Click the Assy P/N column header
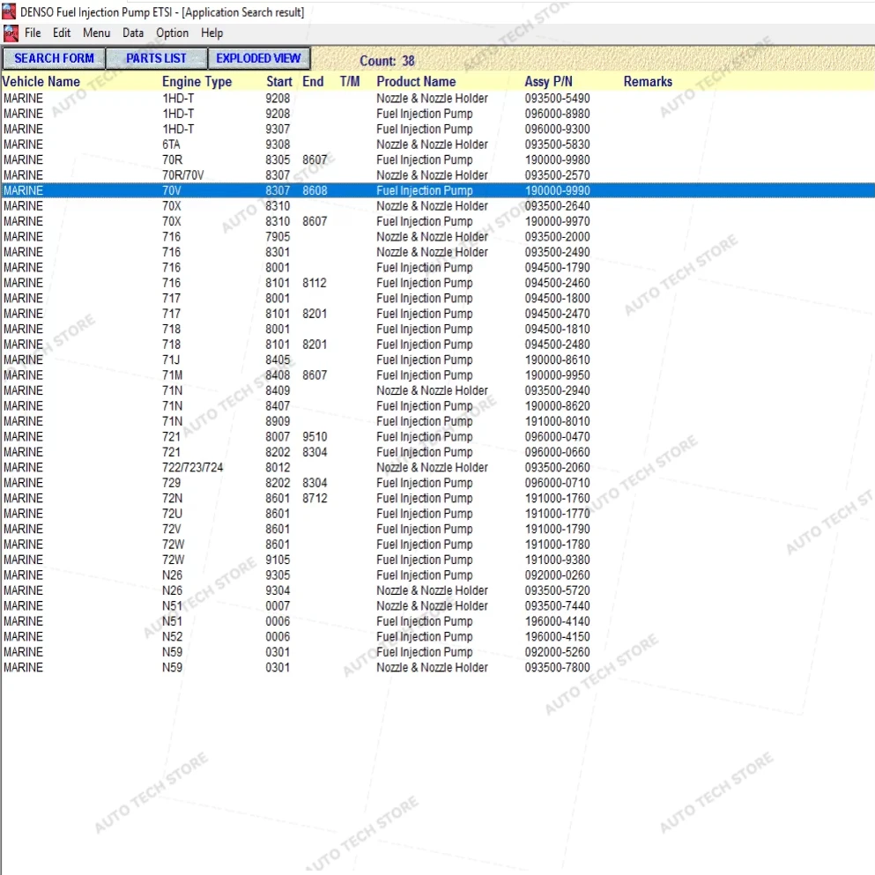 (x=549, y=81)
